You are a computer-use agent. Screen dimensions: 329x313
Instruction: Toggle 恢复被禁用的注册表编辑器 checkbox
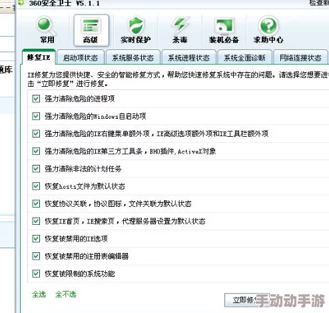coord(36,256)
